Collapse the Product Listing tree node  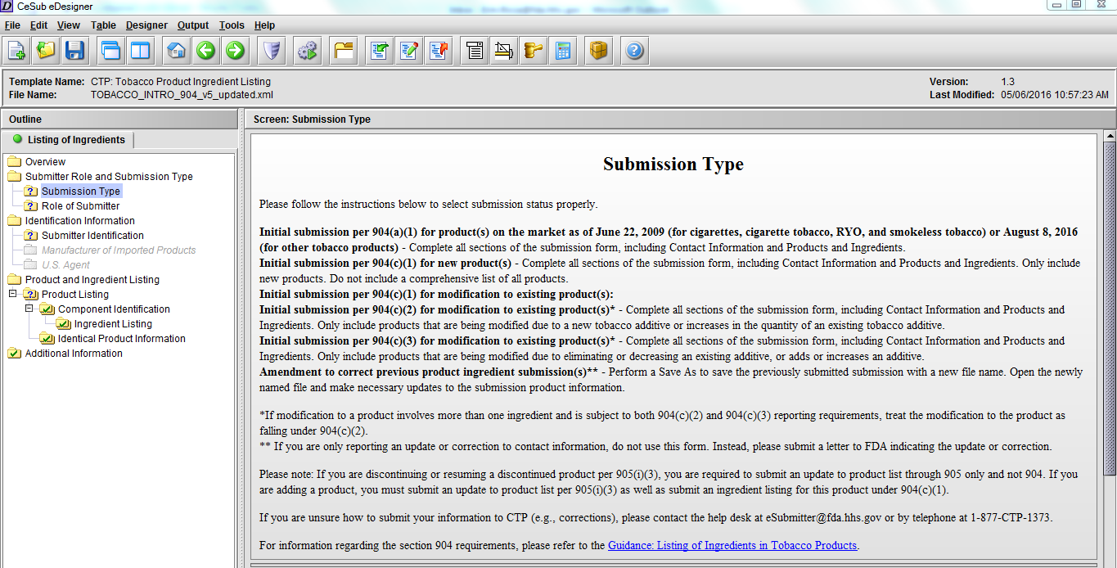[13, 294]
